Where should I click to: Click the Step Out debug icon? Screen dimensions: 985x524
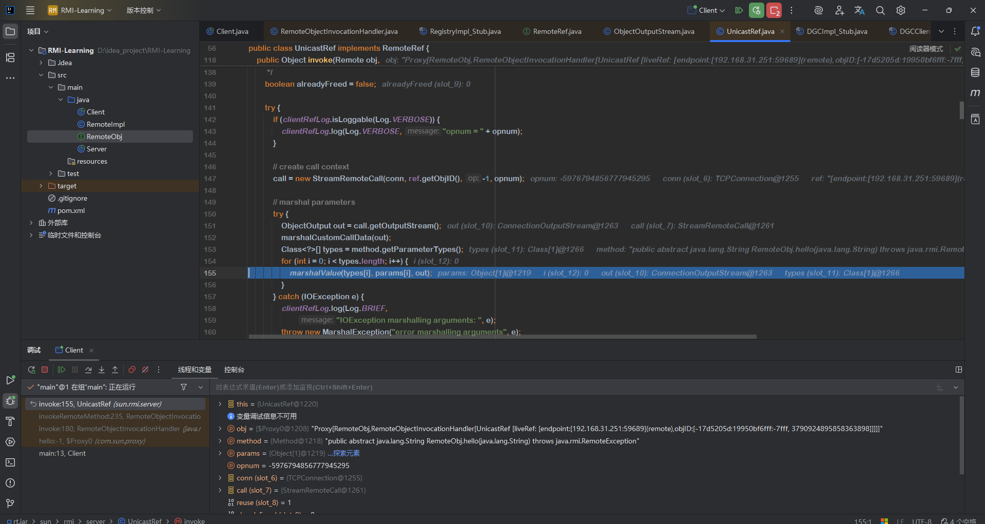coord(115,370)
